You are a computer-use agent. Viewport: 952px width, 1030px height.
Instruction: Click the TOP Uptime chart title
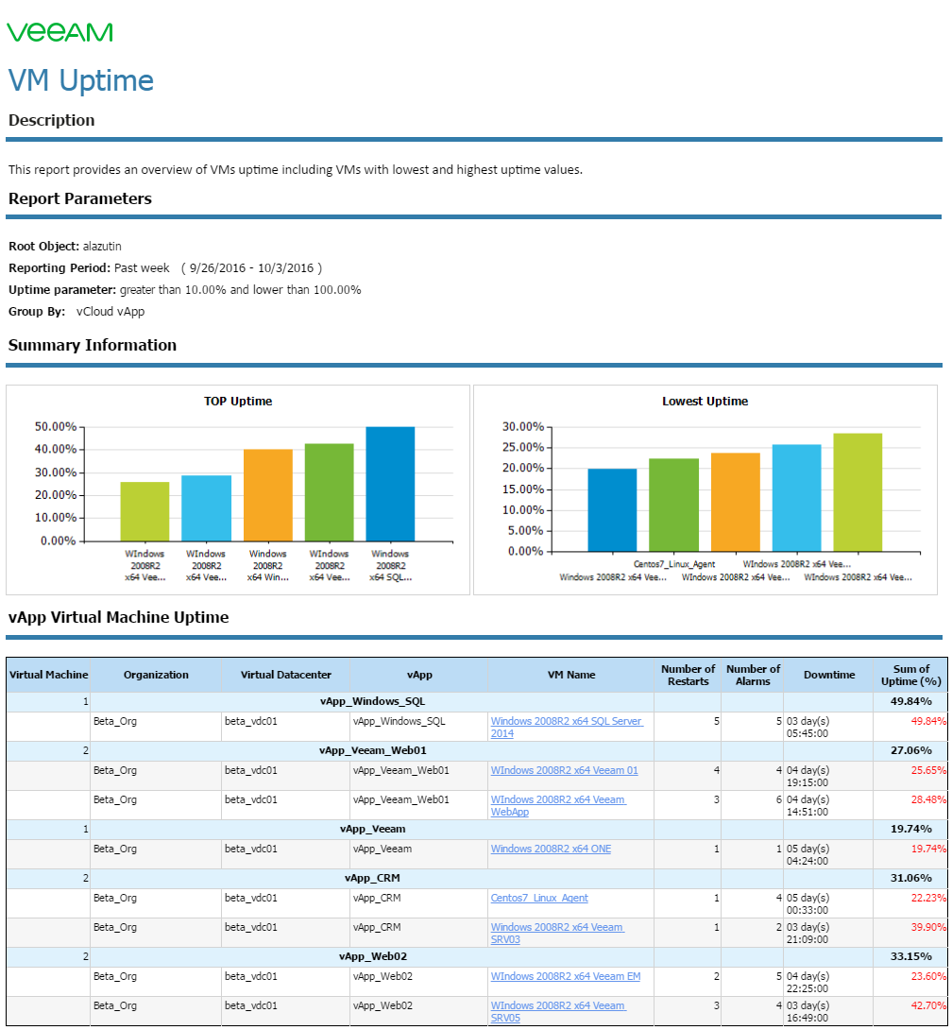pyautogui.click(x=238, y=402)
